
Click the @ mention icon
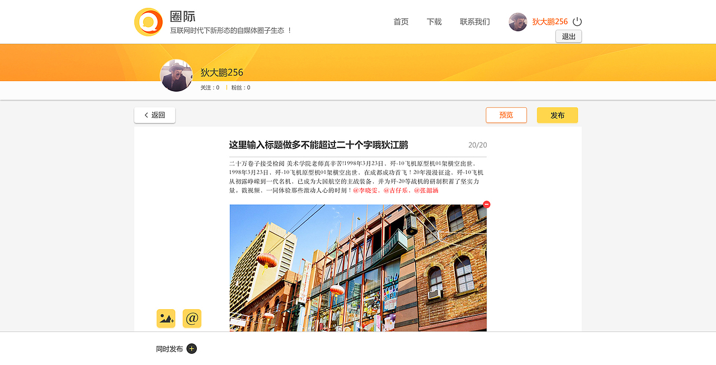192,318
